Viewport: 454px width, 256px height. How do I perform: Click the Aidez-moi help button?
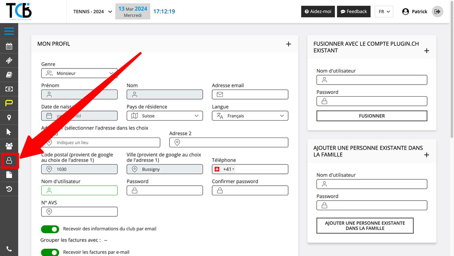pos(317,12)
